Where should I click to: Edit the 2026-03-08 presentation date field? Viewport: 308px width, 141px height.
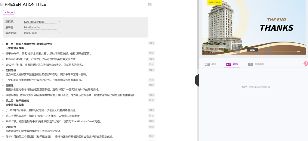pos(40,33)
